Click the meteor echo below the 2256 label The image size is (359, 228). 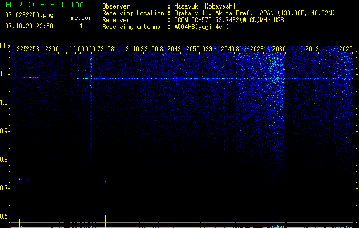20,180
